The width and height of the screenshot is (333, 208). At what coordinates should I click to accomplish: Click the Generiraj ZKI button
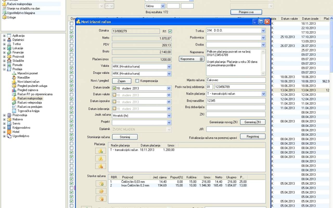(x=252, y=122)
